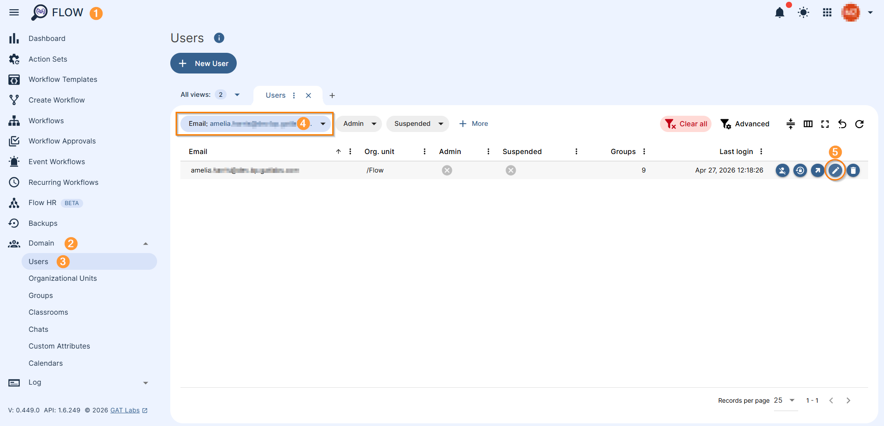Toggle light/dark theme sun icon
Viewport: 884px width, 426px height.
(x=803, y=12)
